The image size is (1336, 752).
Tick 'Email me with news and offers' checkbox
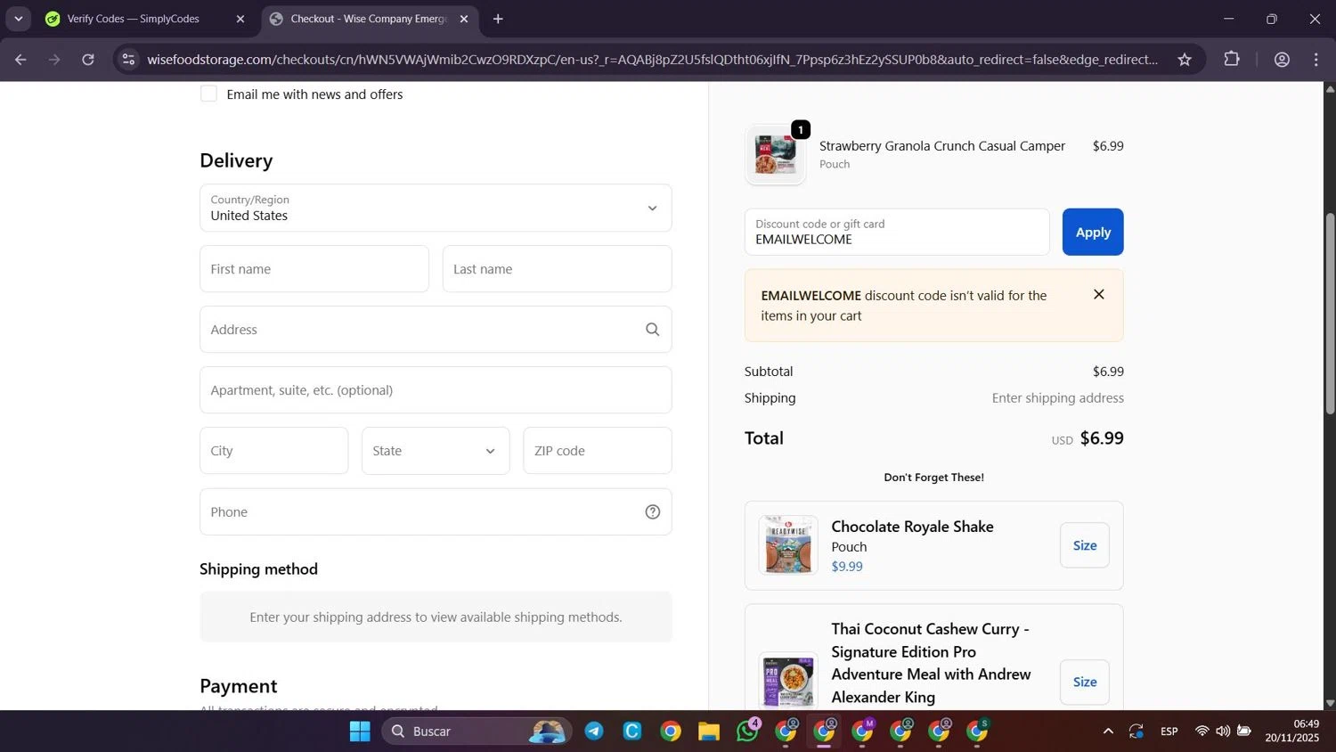(x=208, y=94)
